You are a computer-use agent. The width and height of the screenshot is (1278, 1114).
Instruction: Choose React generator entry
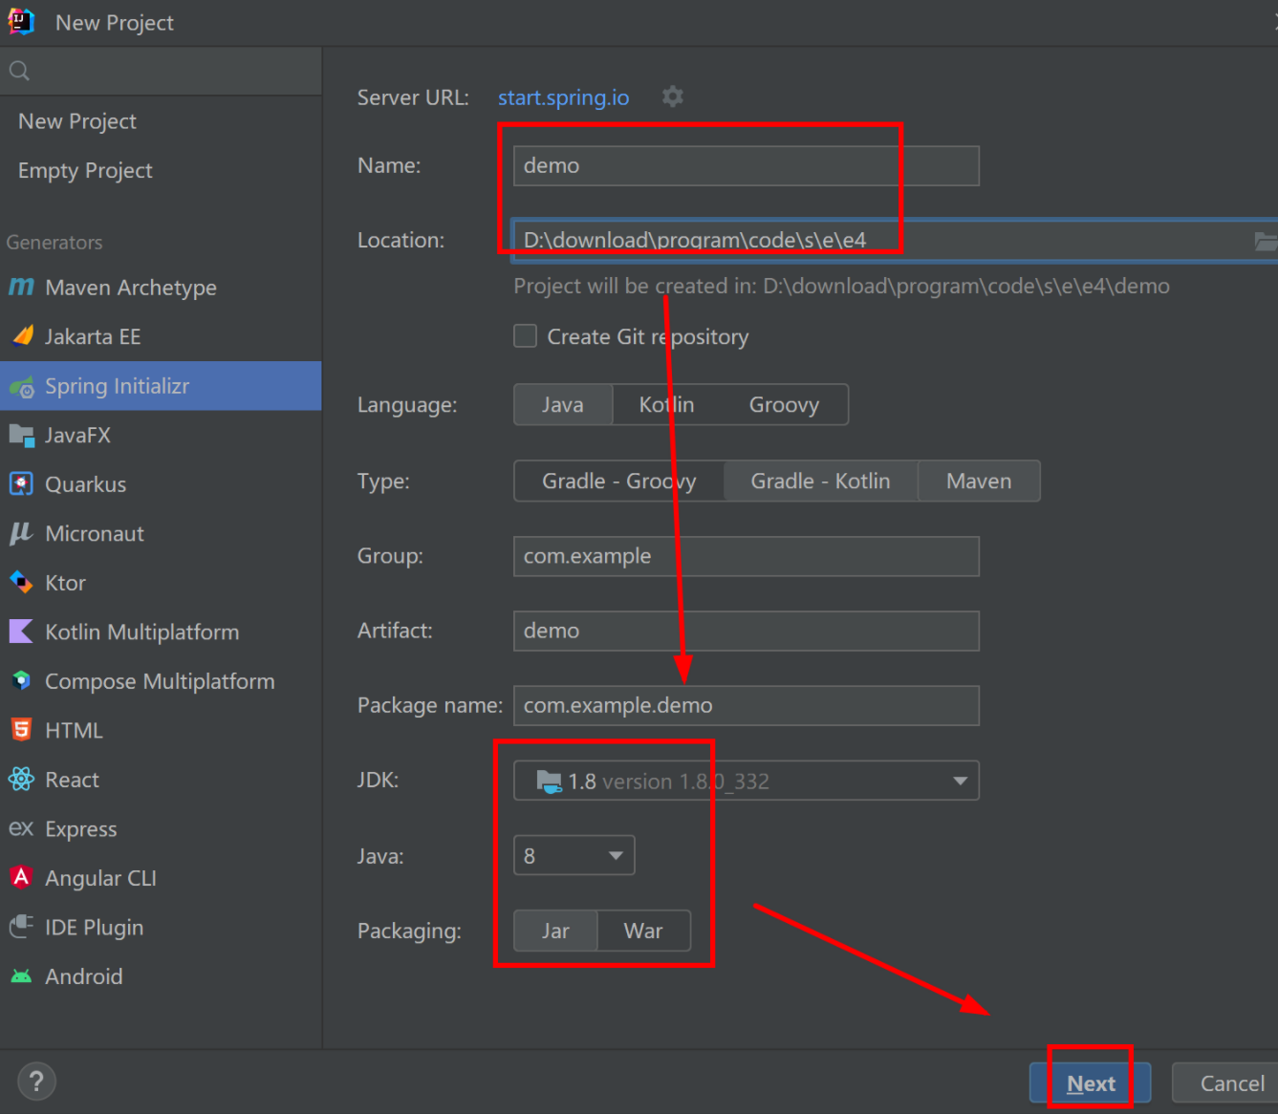(161, 780)
